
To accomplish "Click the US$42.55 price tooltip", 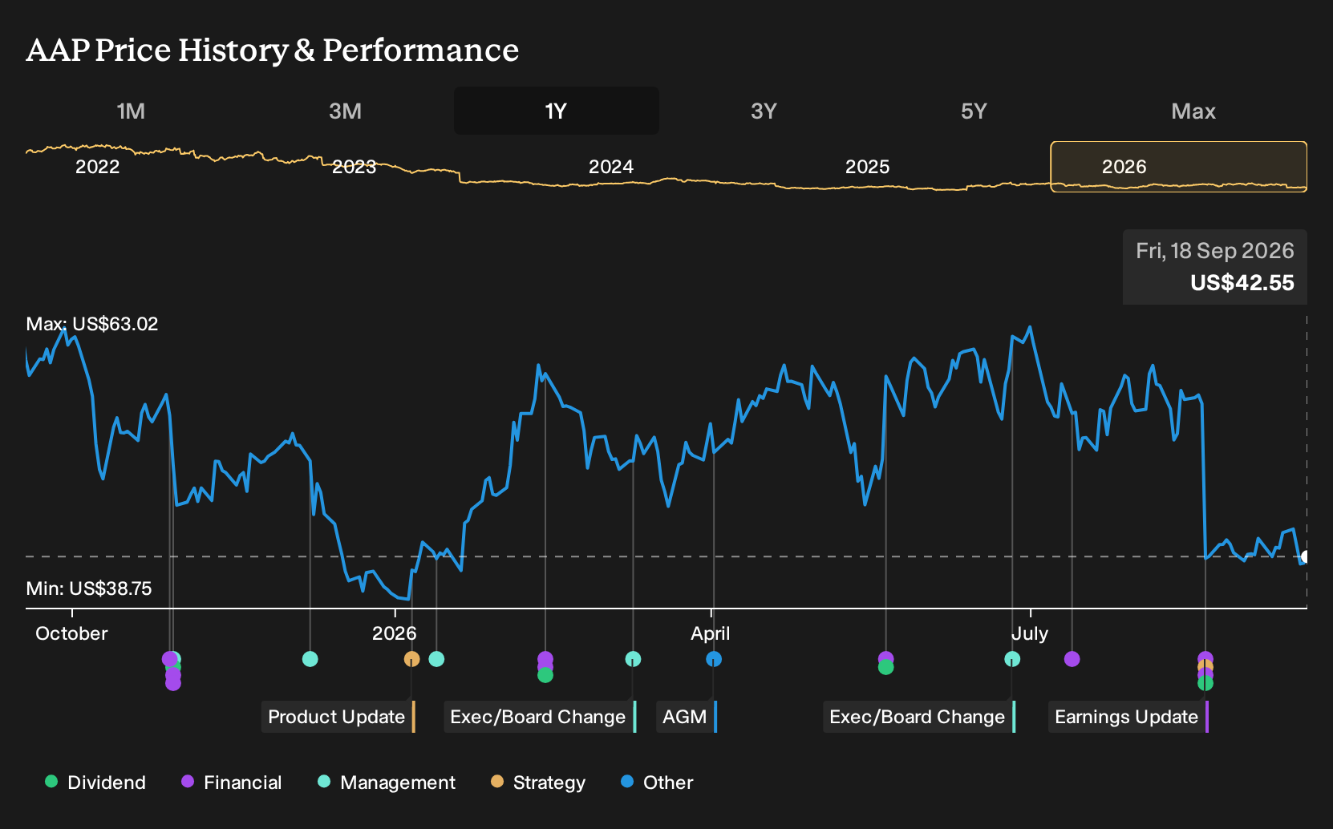I will coord(1215,267).
